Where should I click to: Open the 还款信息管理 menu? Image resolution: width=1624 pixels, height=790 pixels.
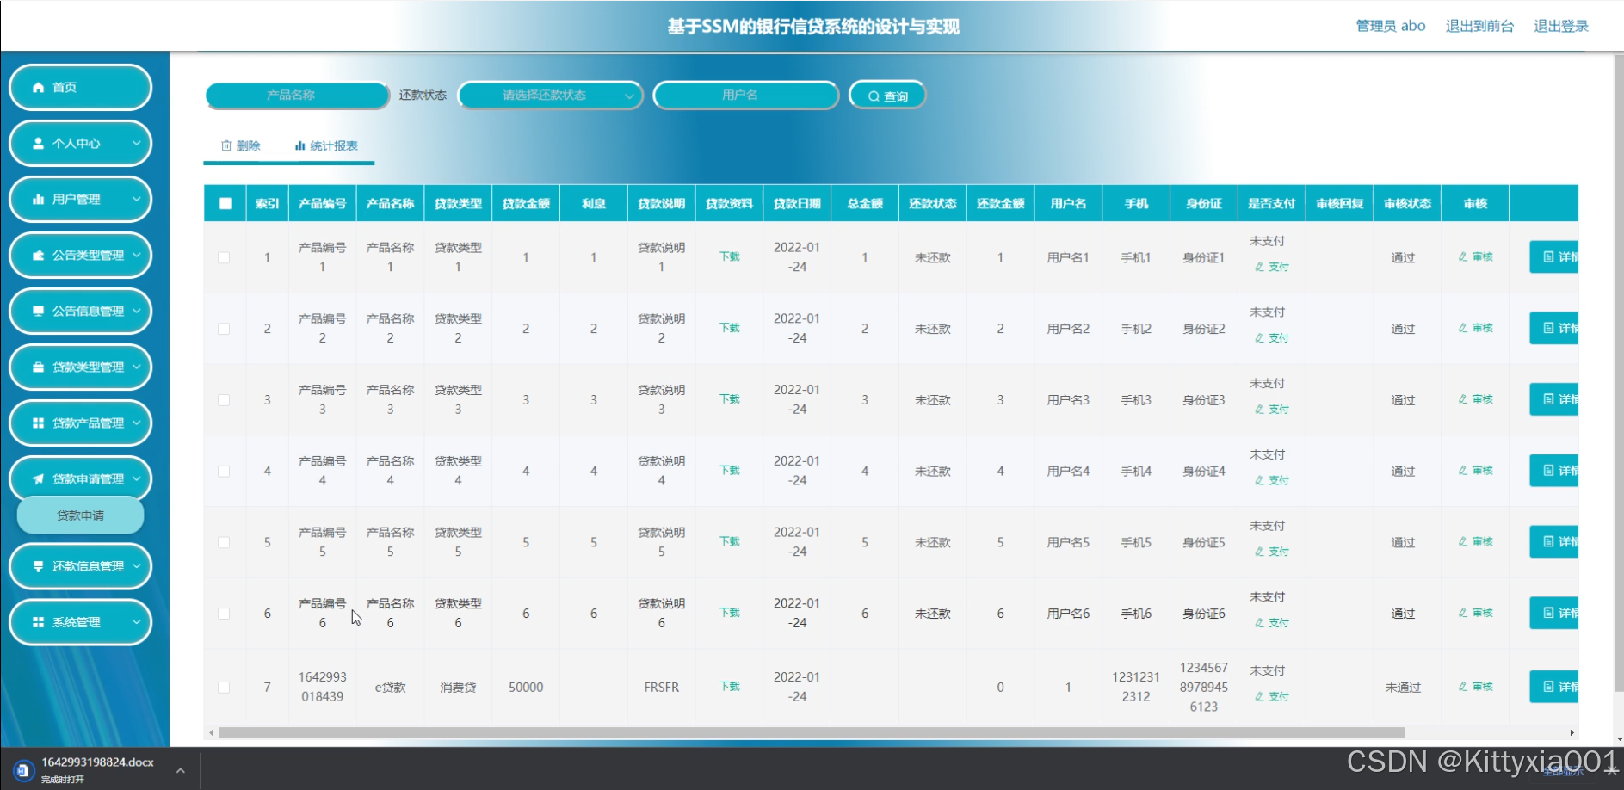click(x=80, y=566)
